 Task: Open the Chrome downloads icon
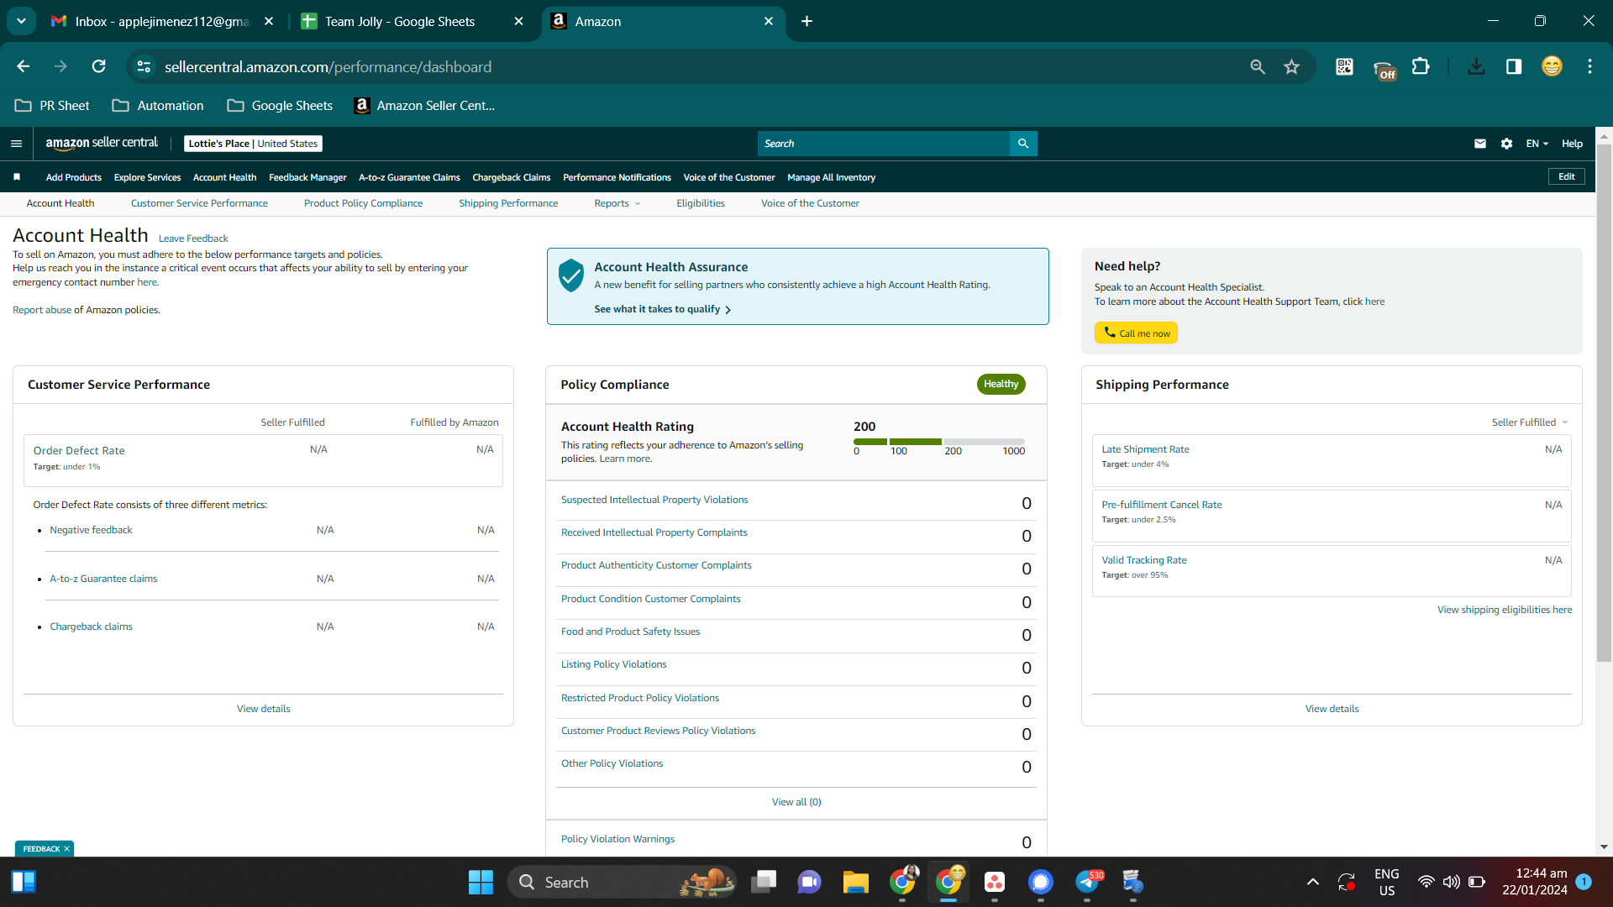coord(1476,66)
